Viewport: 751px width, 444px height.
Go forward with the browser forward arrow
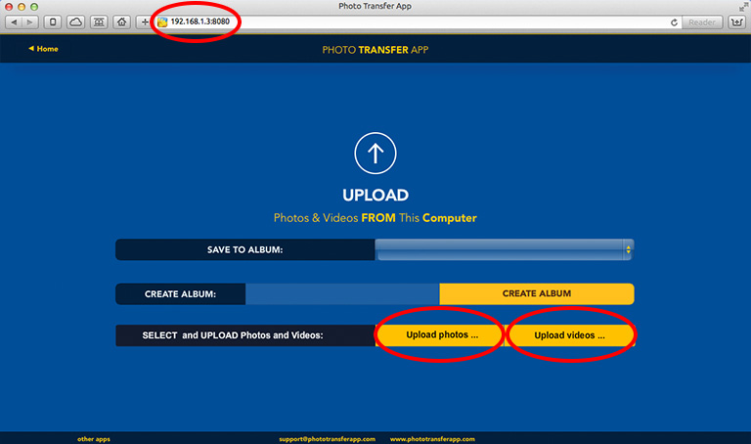click(x=29, y=22)
